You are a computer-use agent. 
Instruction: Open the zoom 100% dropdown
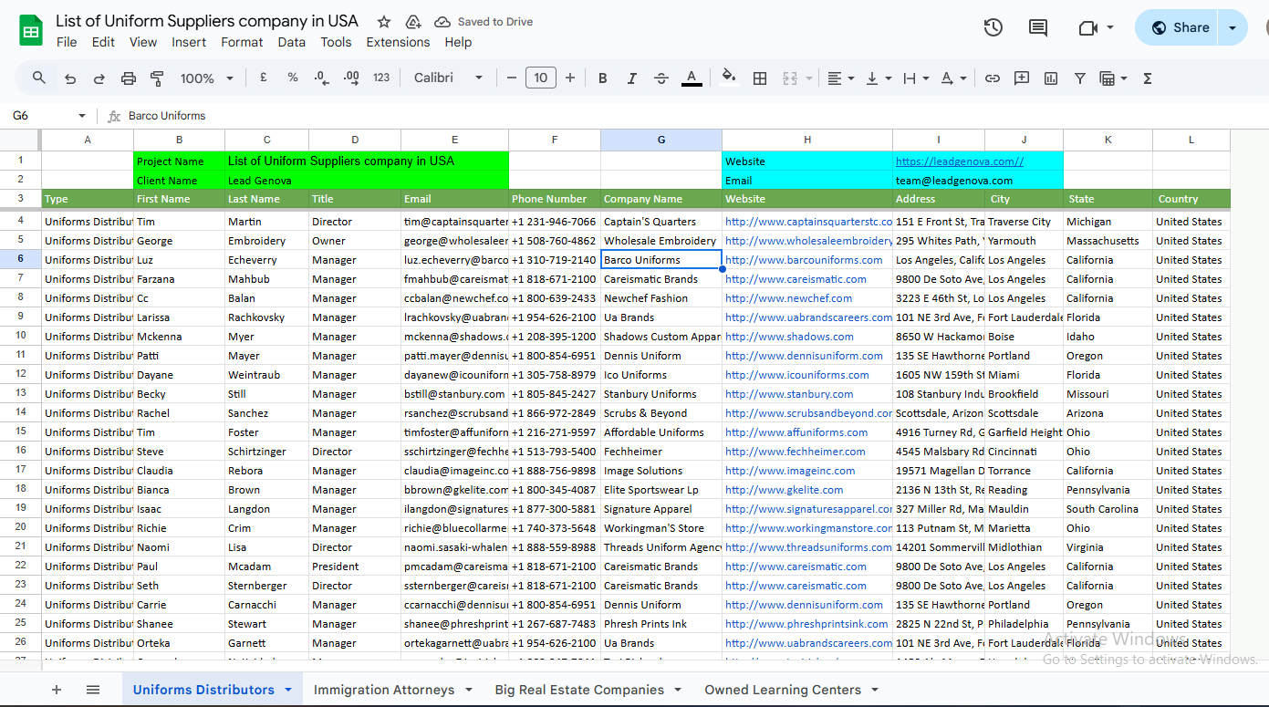[207, 78]
